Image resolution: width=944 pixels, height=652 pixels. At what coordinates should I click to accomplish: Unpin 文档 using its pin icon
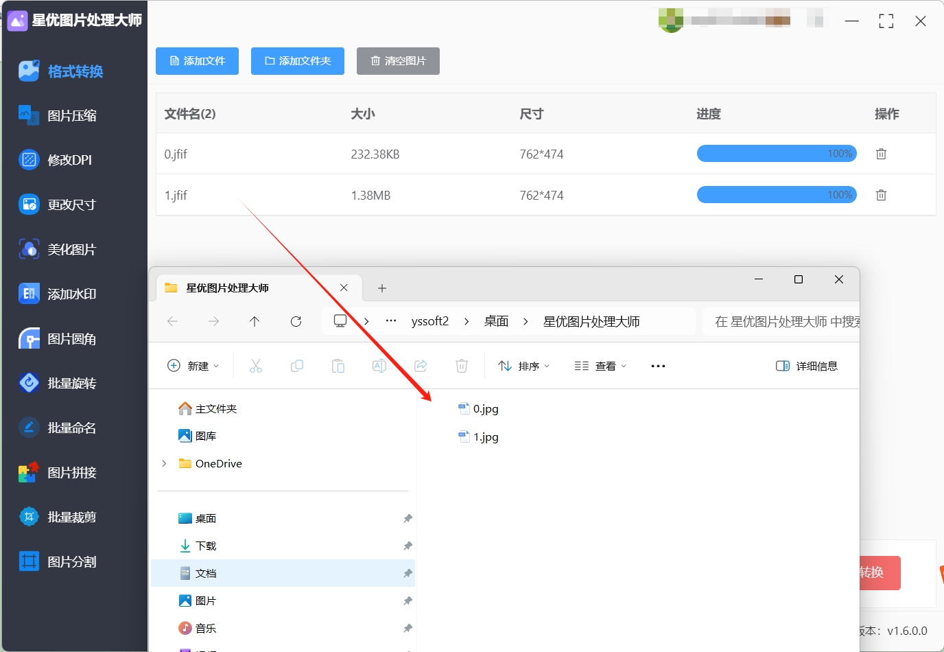408,573
